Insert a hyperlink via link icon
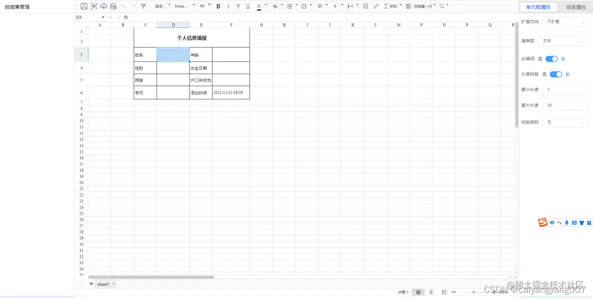Image resolution: width=593 pixels, height=299 pixels. [376, 6]
